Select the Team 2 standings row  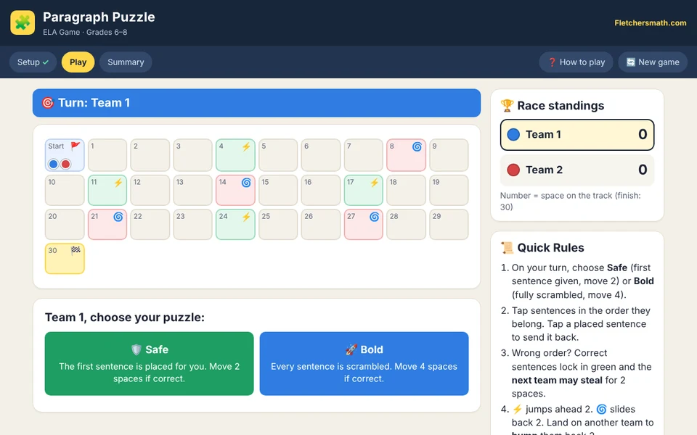click(577, 170)
